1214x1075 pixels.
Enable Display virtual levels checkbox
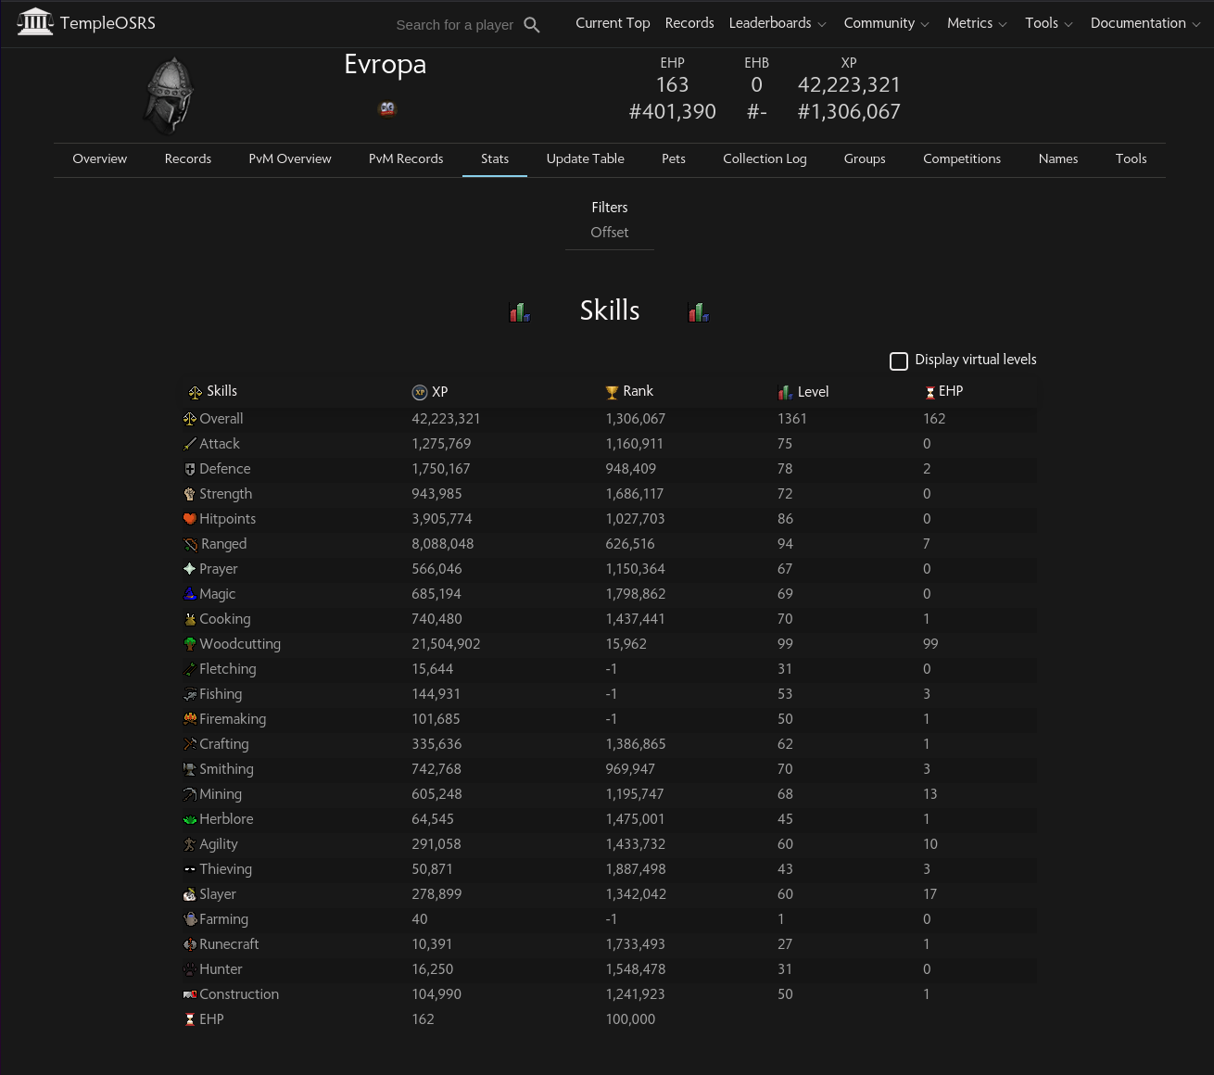(x=899, y=360)
